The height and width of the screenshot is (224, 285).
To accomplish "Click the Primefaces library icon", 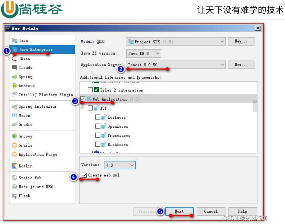I will click(x=104, y=135).
